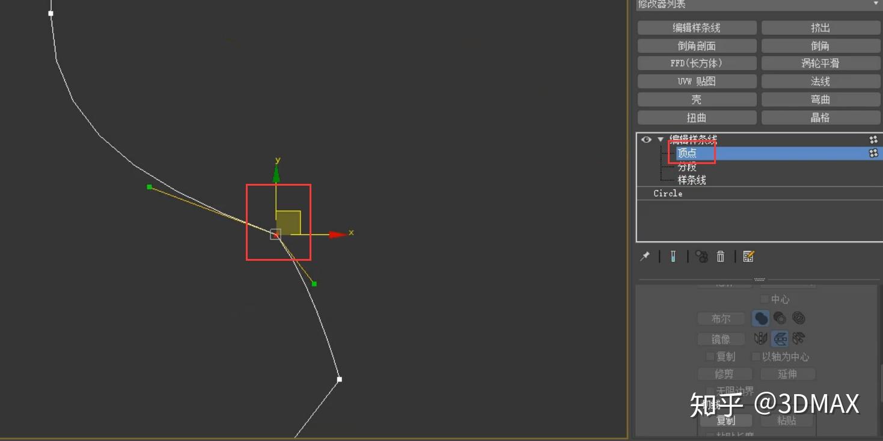Screen dimensions: 883x441
Task: Toggle the eye icon on 编辑样条线
Action: (645, 139)
